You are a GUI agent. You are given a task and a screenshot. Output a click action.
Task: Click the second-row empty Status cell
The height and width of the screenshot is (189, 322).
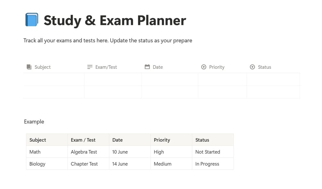pos(273,92)
